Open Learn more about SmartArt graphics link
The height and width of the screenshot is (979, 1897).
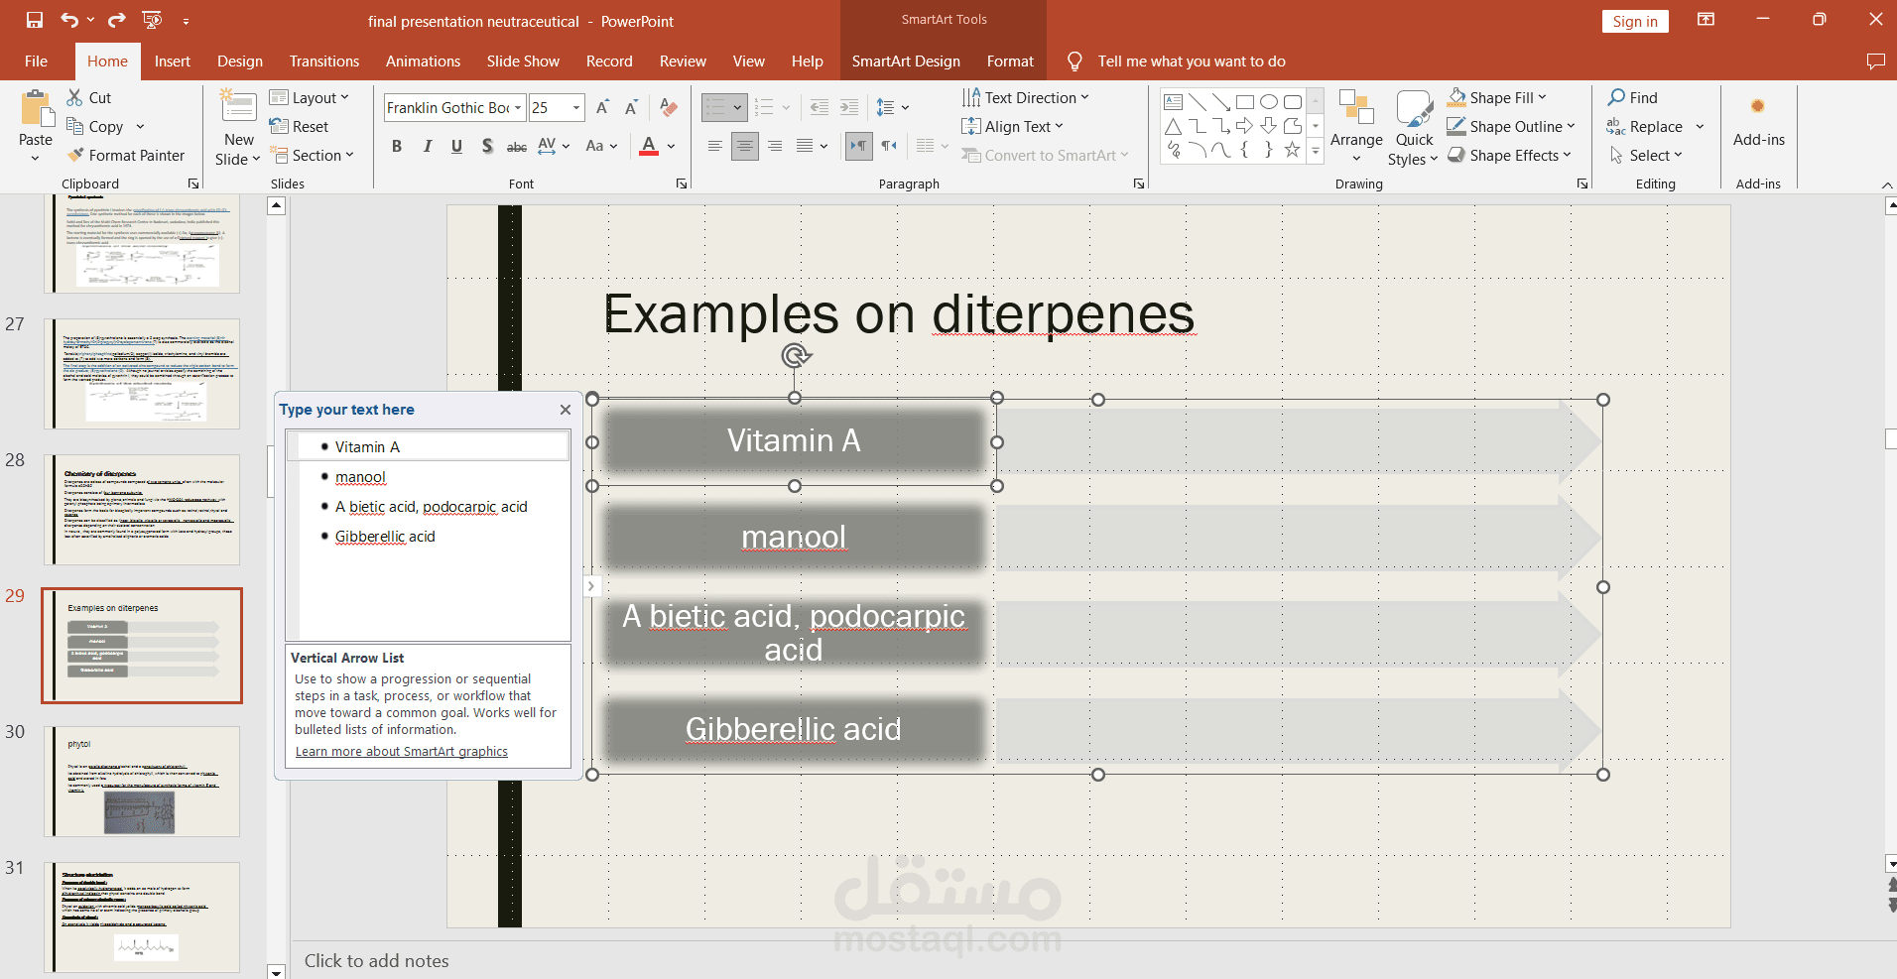[x=401, y=752]
